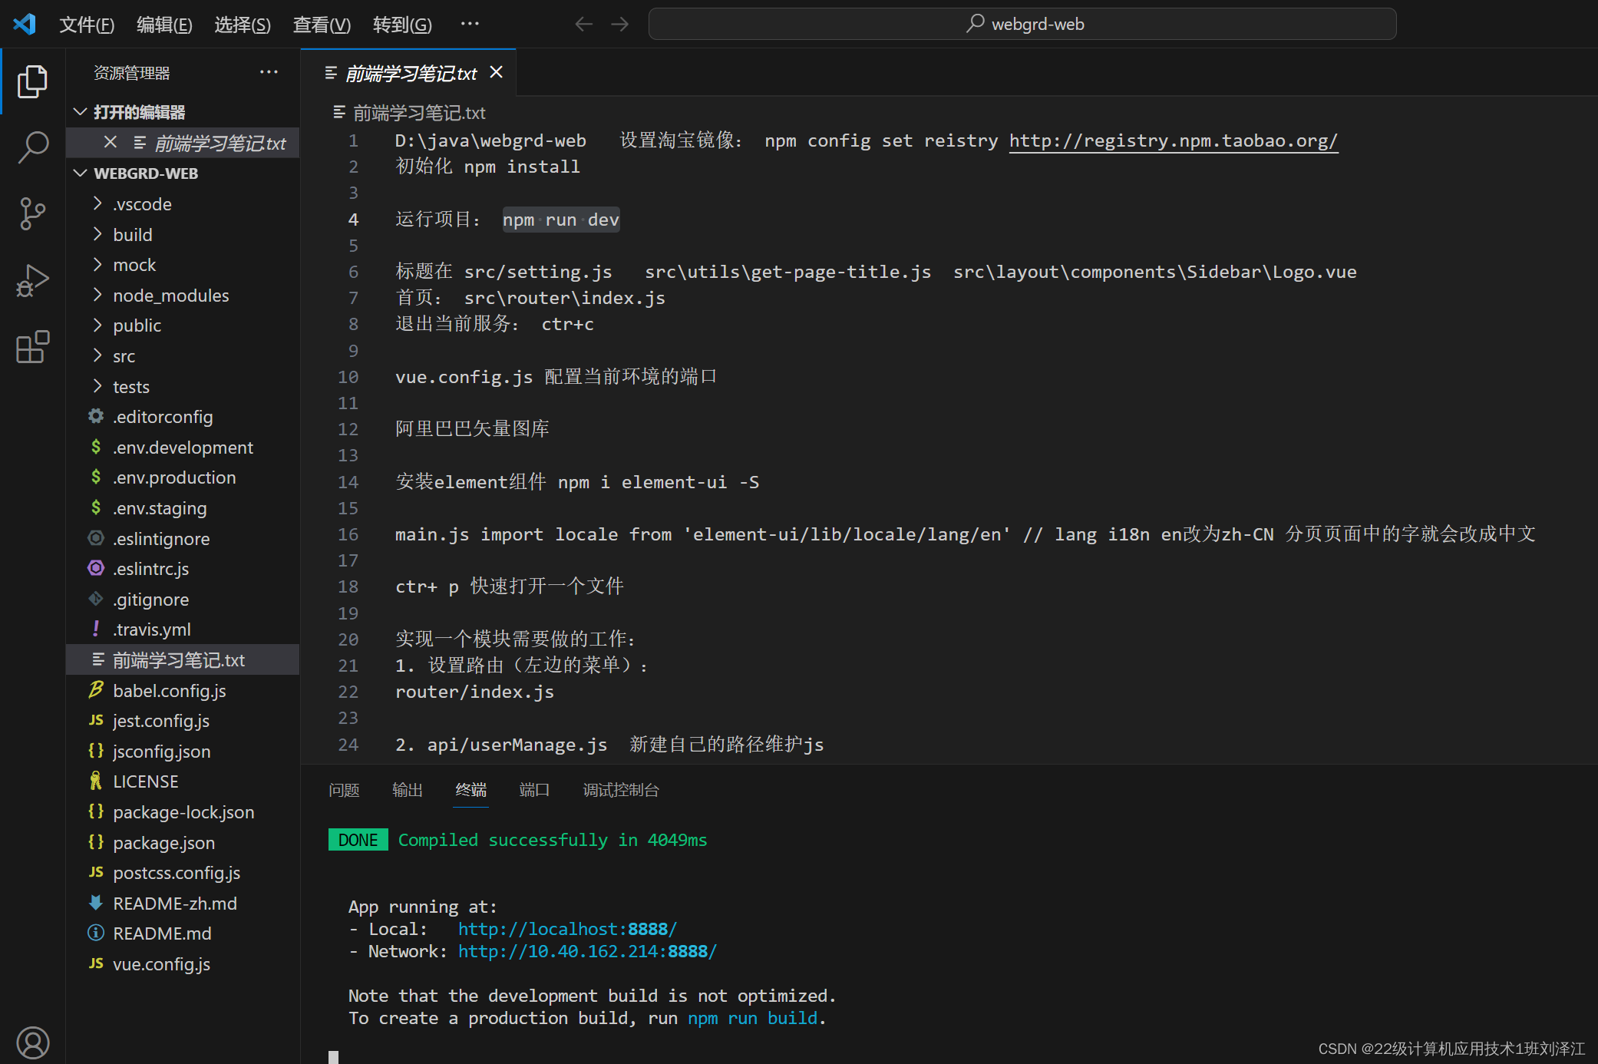Open the 文件(F) menu
This screenshot has width=1598, height=1064.
pos(87,25)
